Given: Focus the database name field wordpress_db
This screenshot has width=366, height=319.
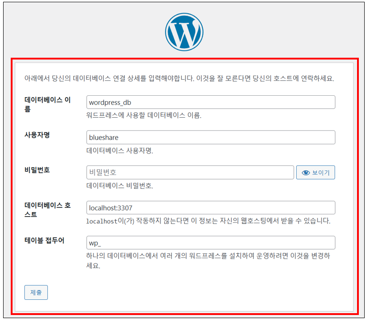Looking at the screenshot, I should pyautogui.click(x=211, y=102).
